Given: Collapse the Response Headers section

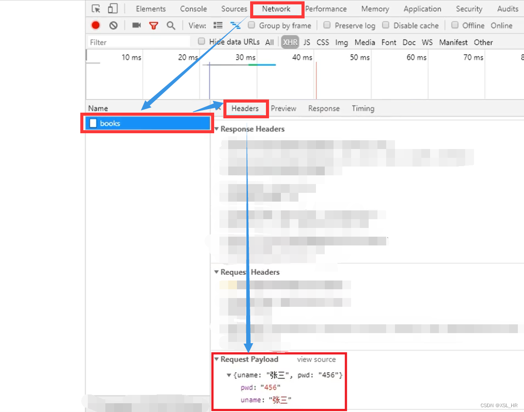Looking at the screenshot, I should click(216, 129).
